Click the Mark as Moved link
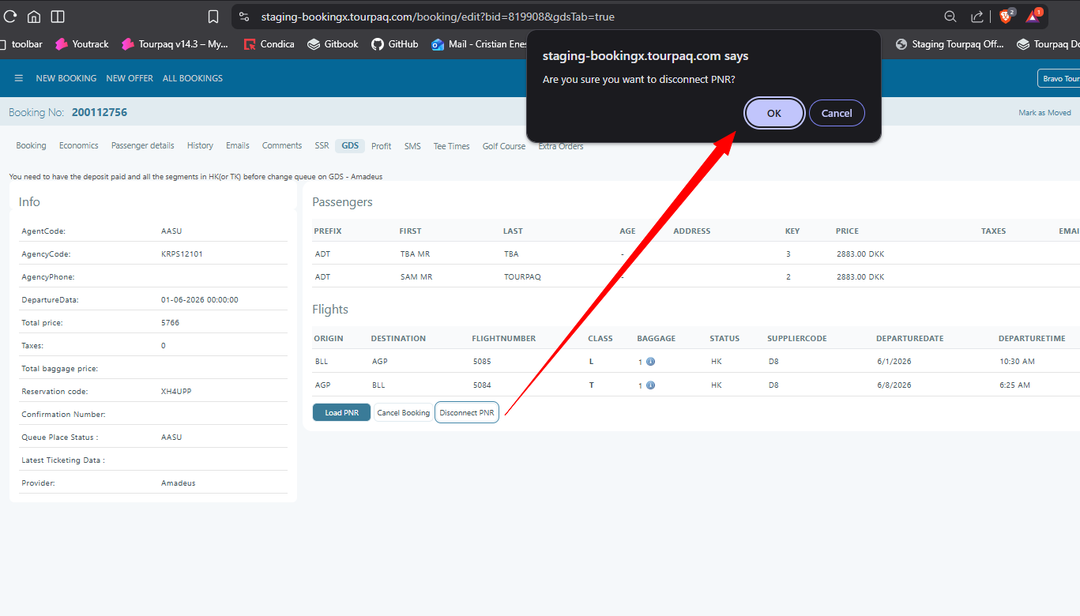Screen dimensions: 1080x616 (x=1044, y=113)
